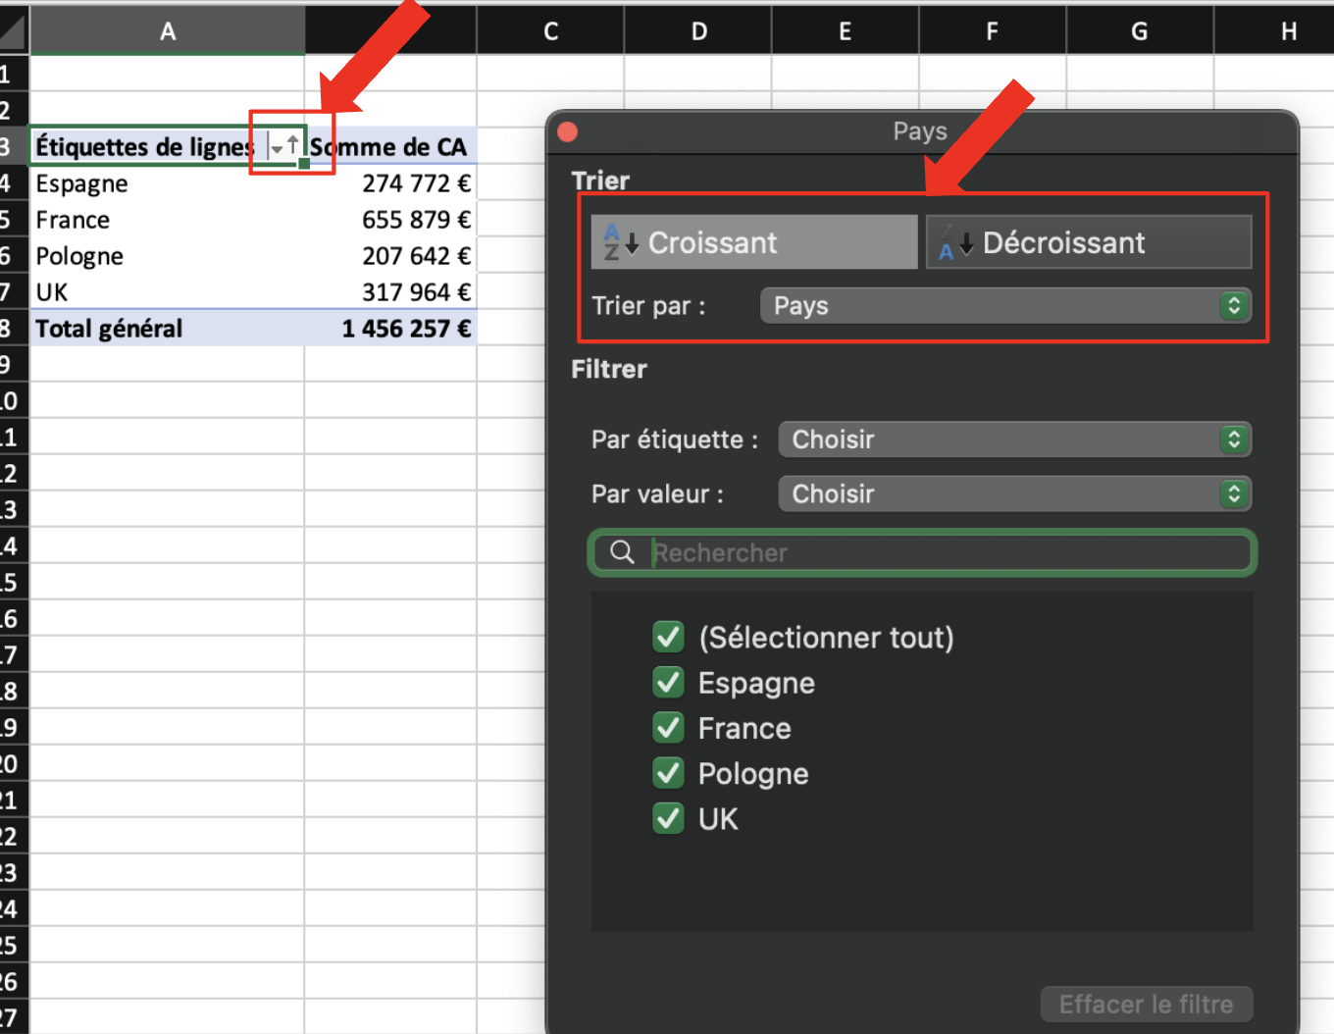The height and width of the screenshot is (1034, 1334).
Task: Open the Par valeur Choisir dropdown
Action: tap(1015, 493)
